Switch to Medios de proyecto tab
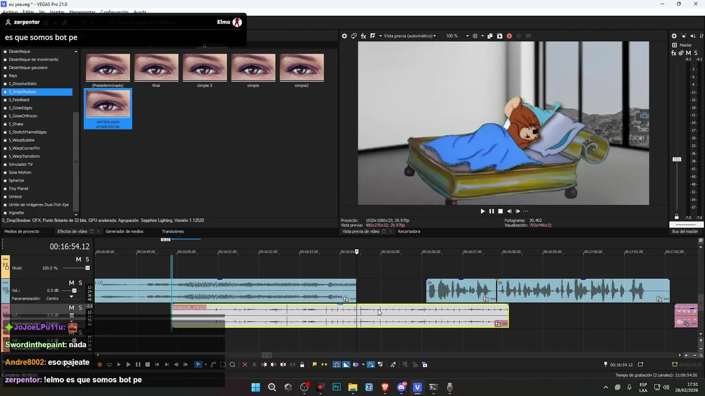This screenshot has width=705, height=396. pyautogui.click(x=22, y=232)
